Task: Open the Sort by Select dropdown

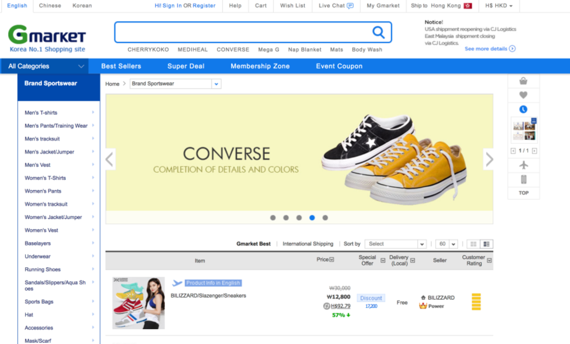Action: point(395,244)
